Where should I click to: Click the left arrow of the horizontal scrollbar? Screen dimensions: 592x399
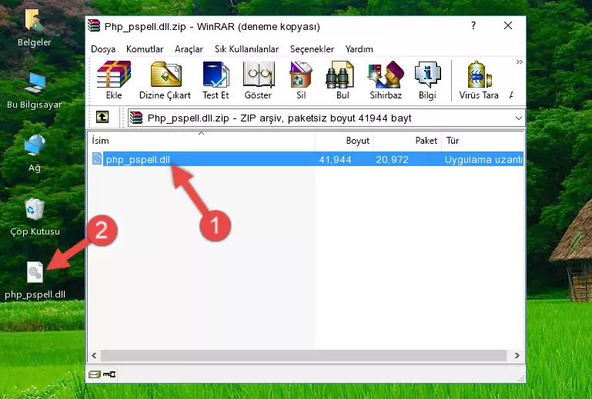pyautogui.click(x=94, y=355)
